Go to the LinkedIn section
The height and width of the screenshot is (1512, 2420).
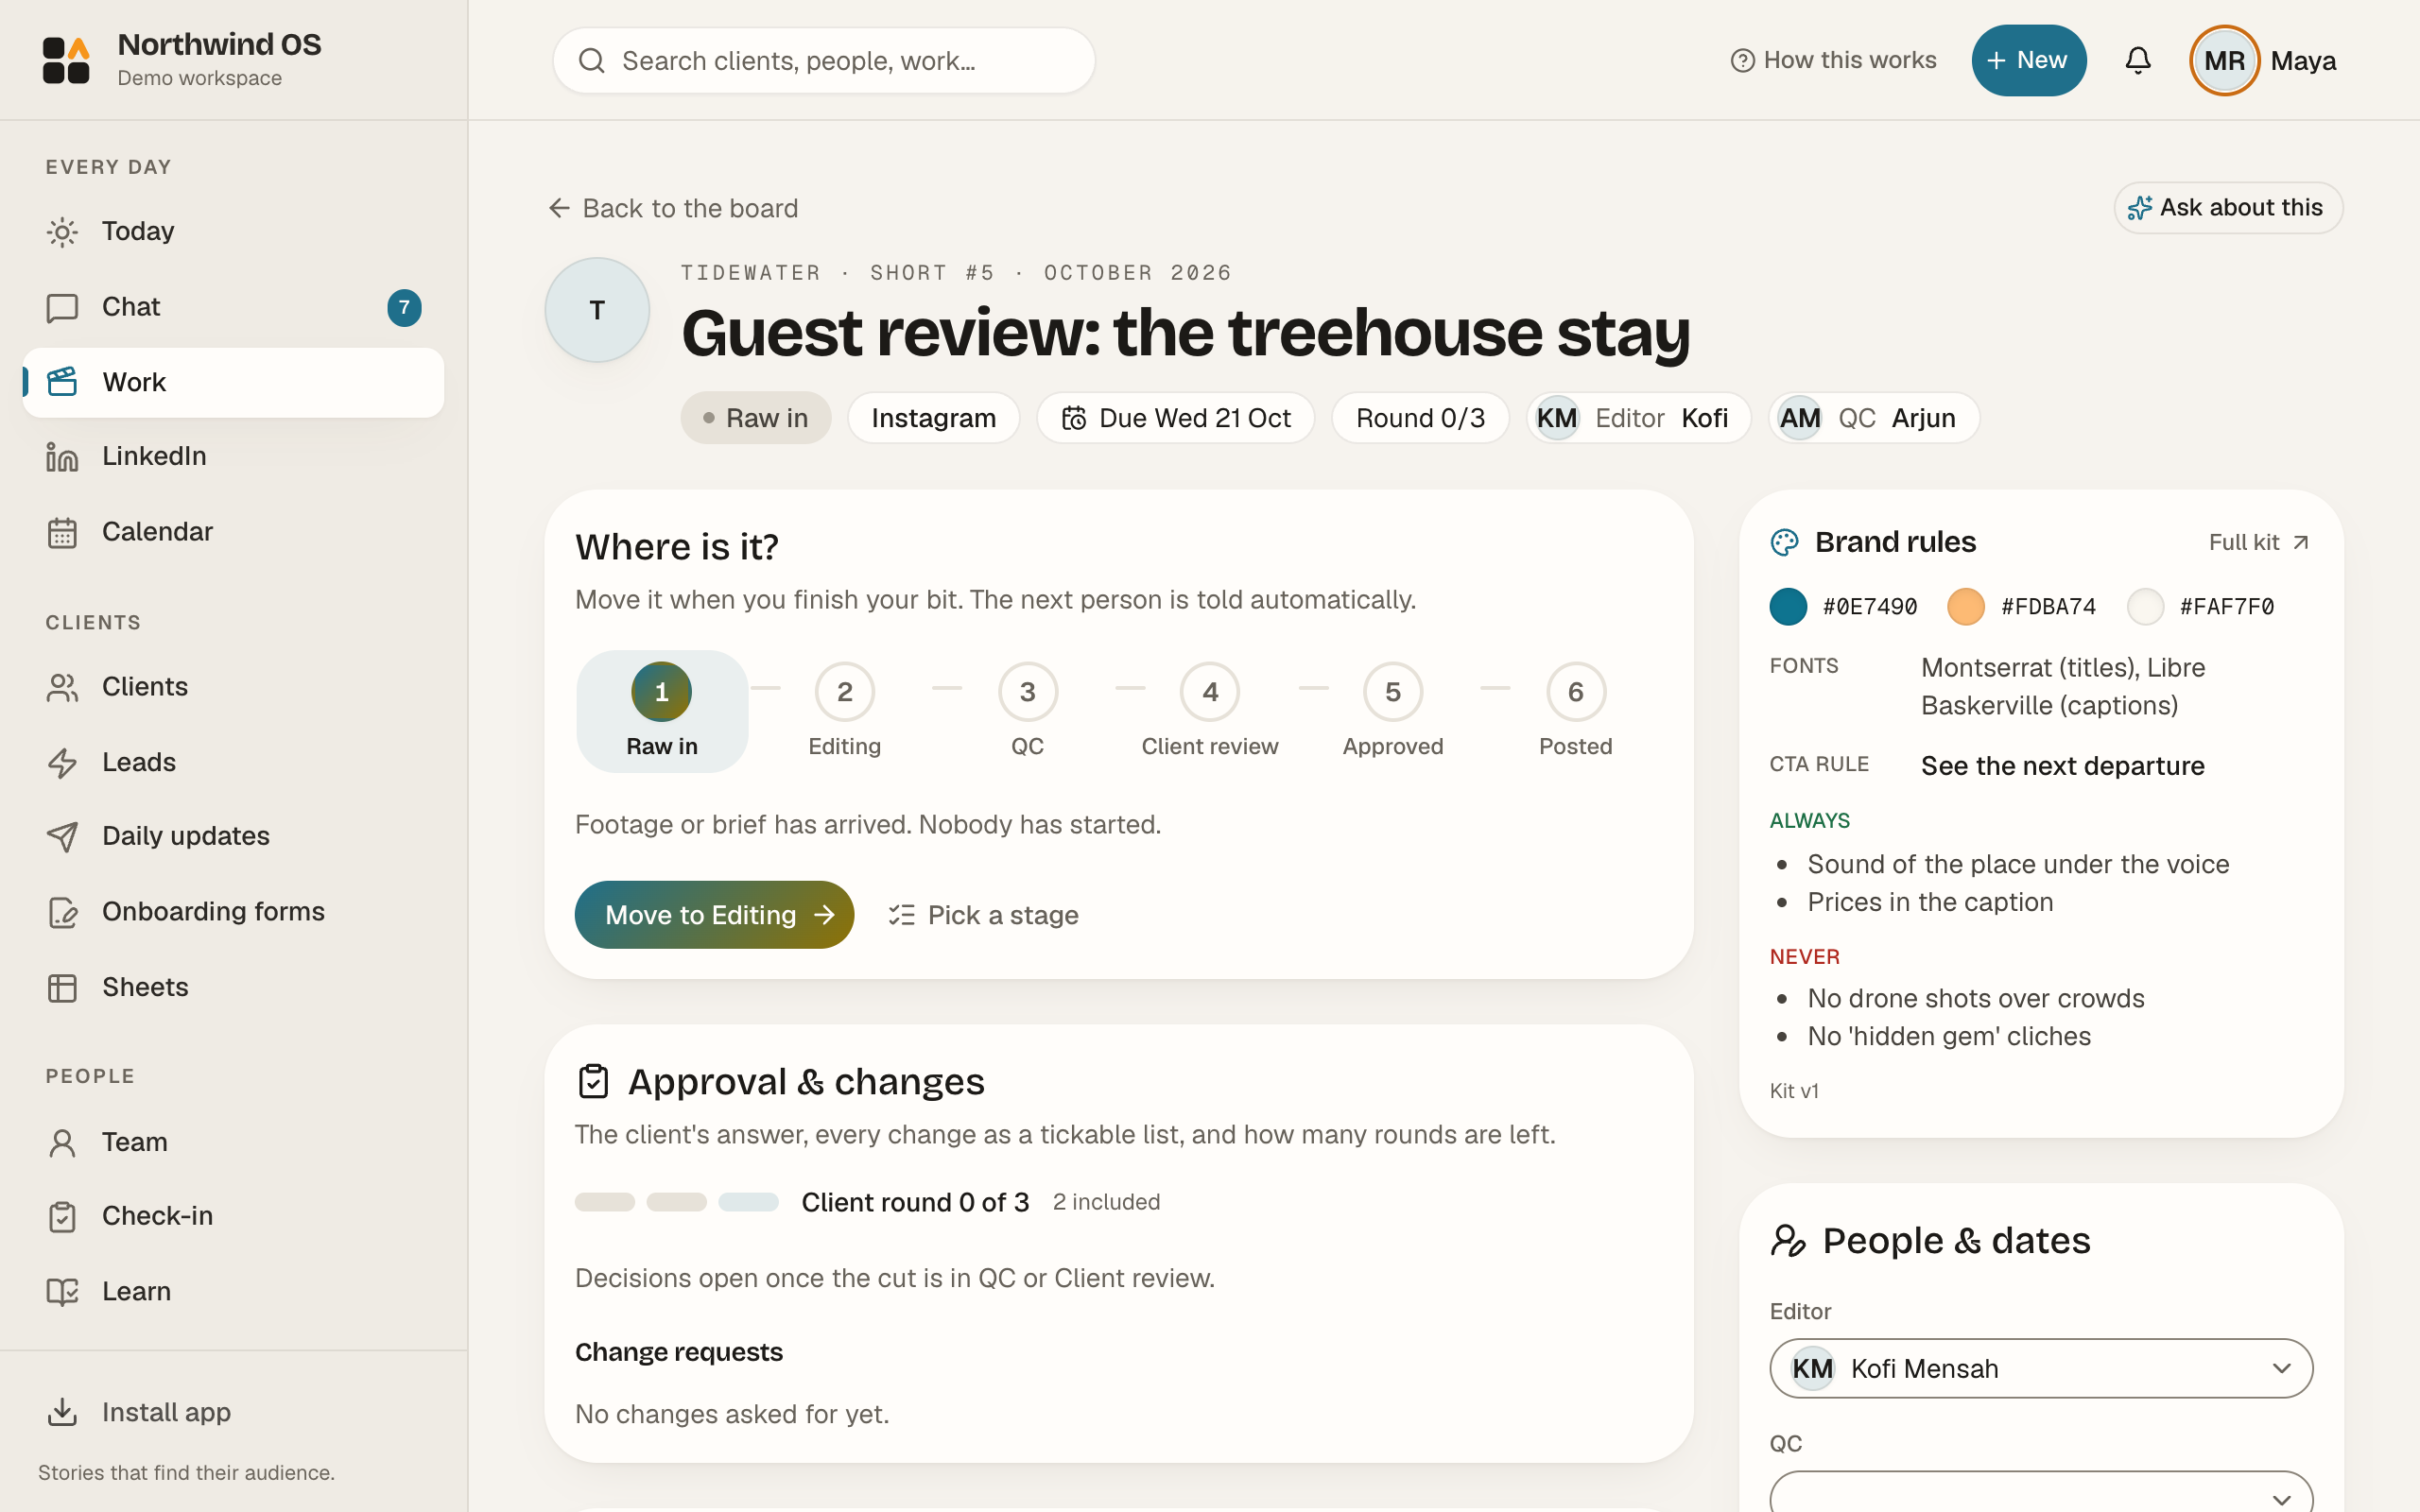(233, 456)
